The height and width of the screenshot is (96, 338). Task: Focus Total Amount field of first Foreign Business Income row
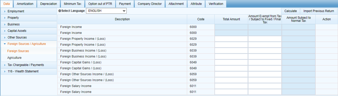(231, 51)
